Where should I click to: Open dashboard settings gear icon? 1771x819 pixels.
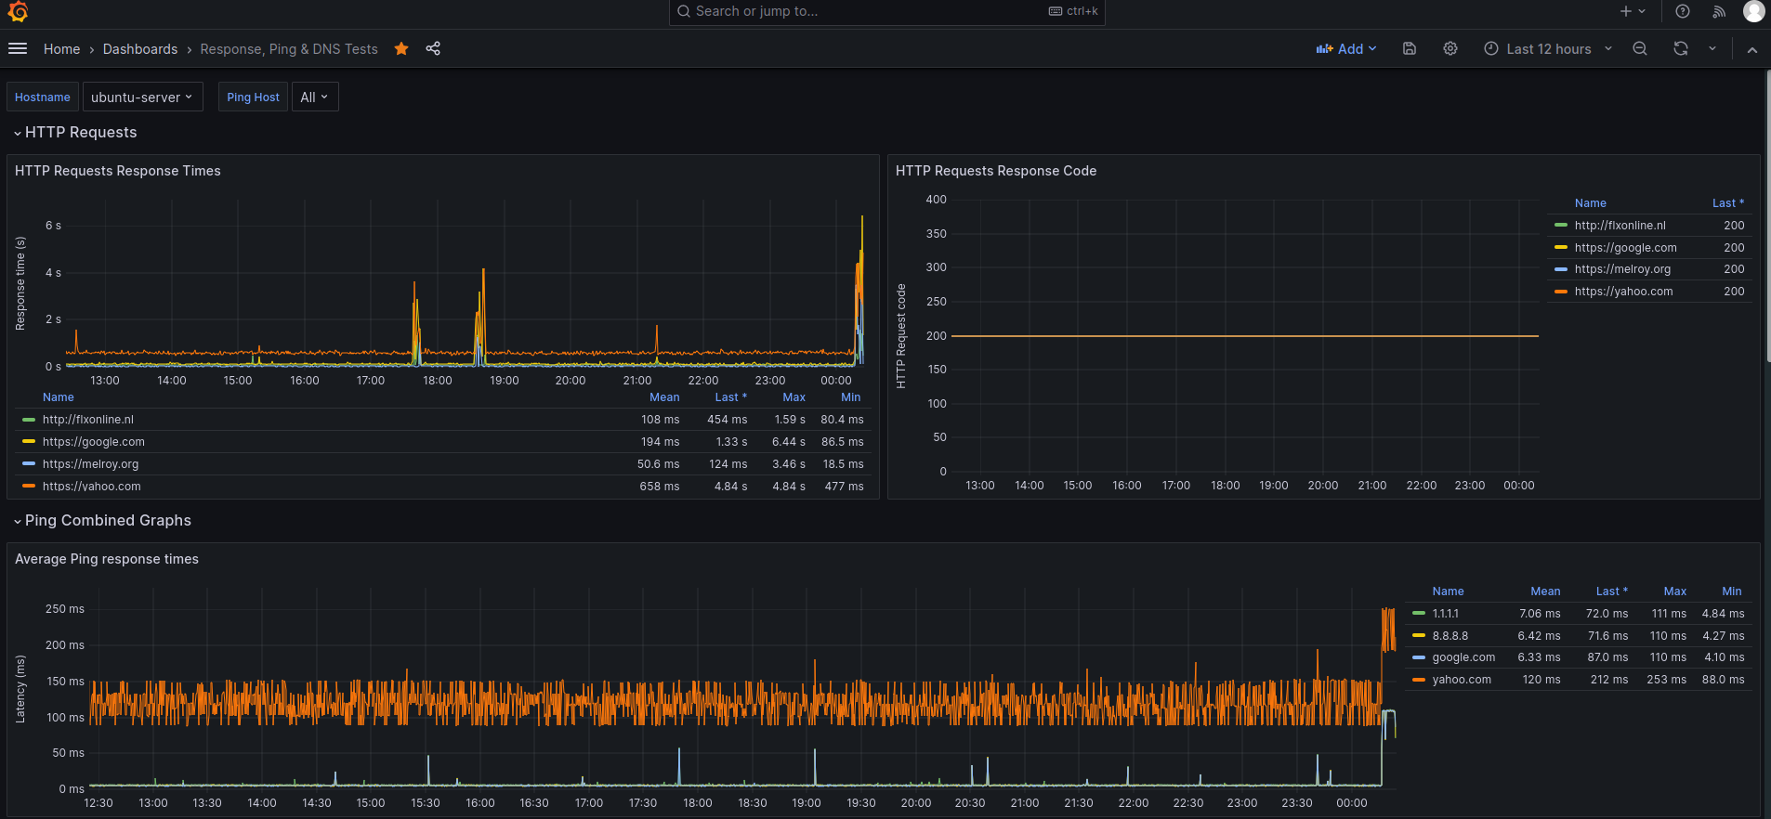tap(1450, 49)
